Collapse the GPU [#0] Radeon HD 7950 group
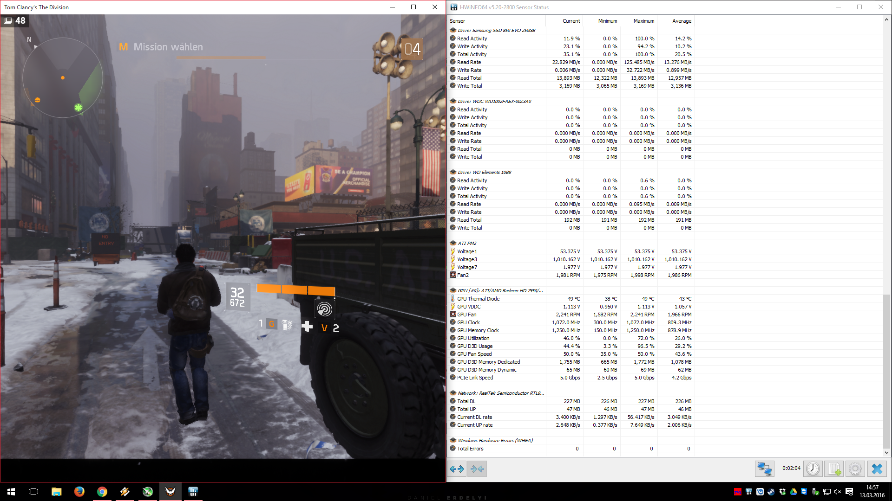This screenshot has width=892, height=501. pyautogui.click(x=453, y=290)
